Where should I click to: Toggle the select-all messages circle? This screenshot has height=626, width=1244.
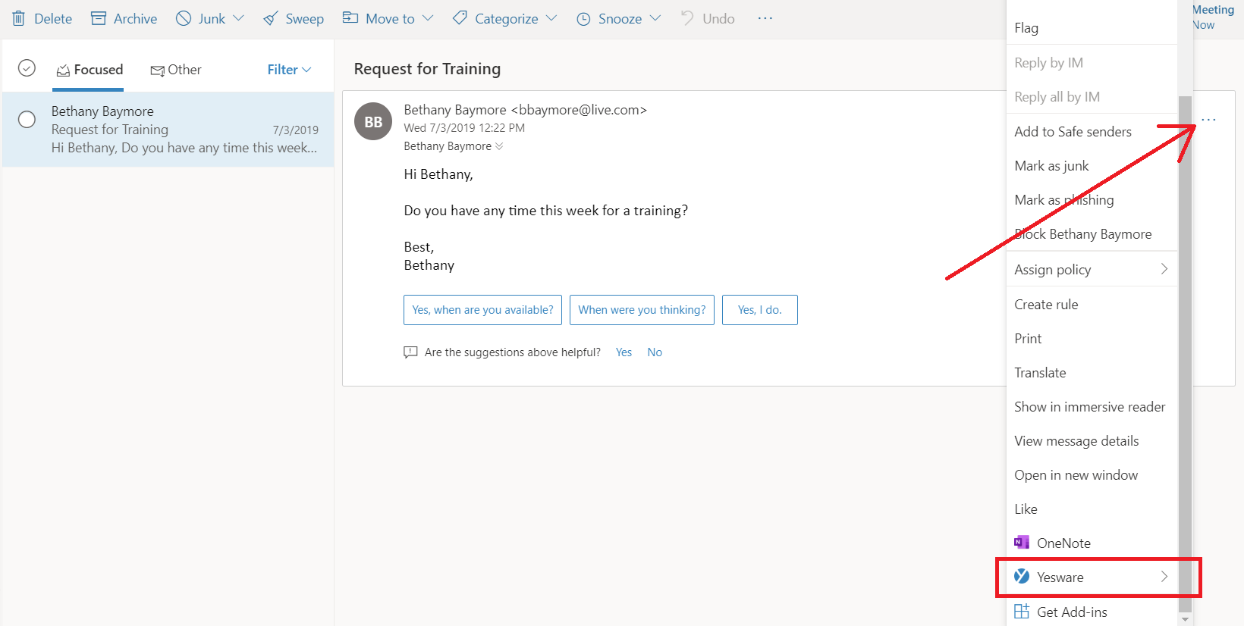click(x=27, y=68)
